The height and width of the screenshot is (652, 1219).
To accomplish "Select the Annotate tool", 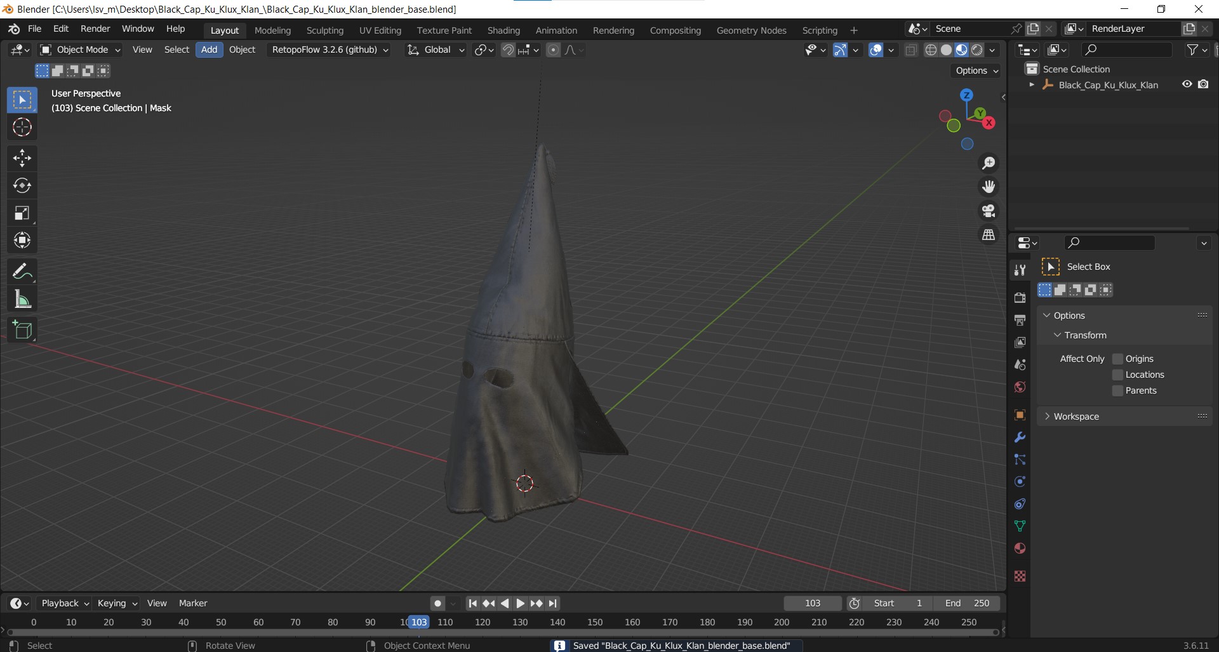I will pos(22,272).
